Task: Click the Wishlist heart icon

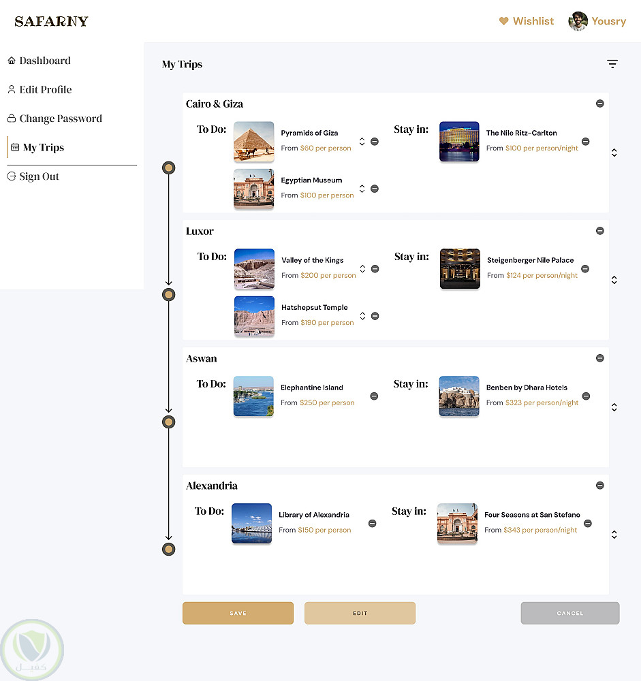Action: (x=504, y=21)
